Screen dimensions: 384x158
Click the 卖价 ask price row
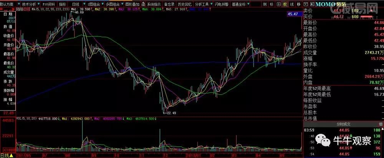pyautogui.click(x=344, y=10)
